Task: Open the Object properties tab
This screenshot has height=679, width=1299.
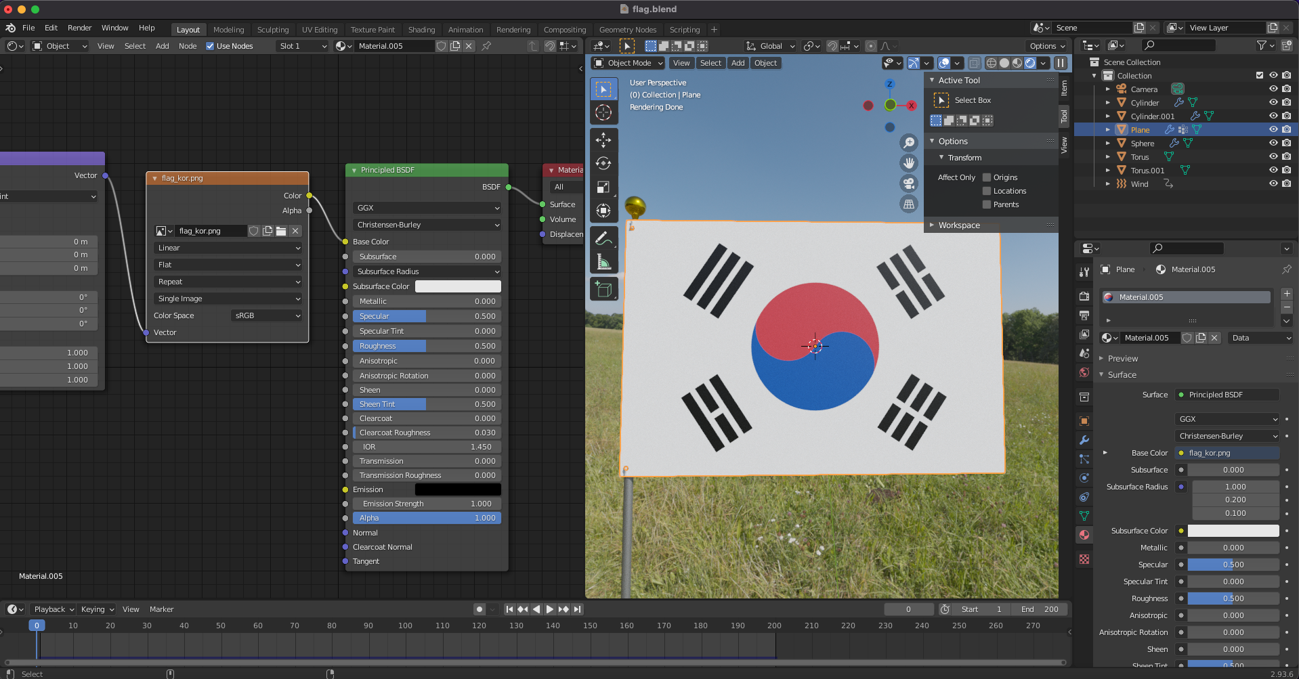Action: pyautogui.click(x=1084, y=421)
